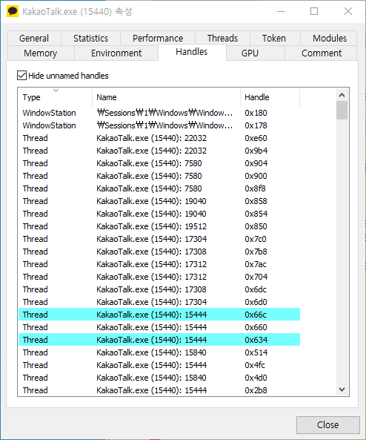Click the scrollbar up arrow
This screenshot has height=440, width=366.
click(x=342, y=95)
